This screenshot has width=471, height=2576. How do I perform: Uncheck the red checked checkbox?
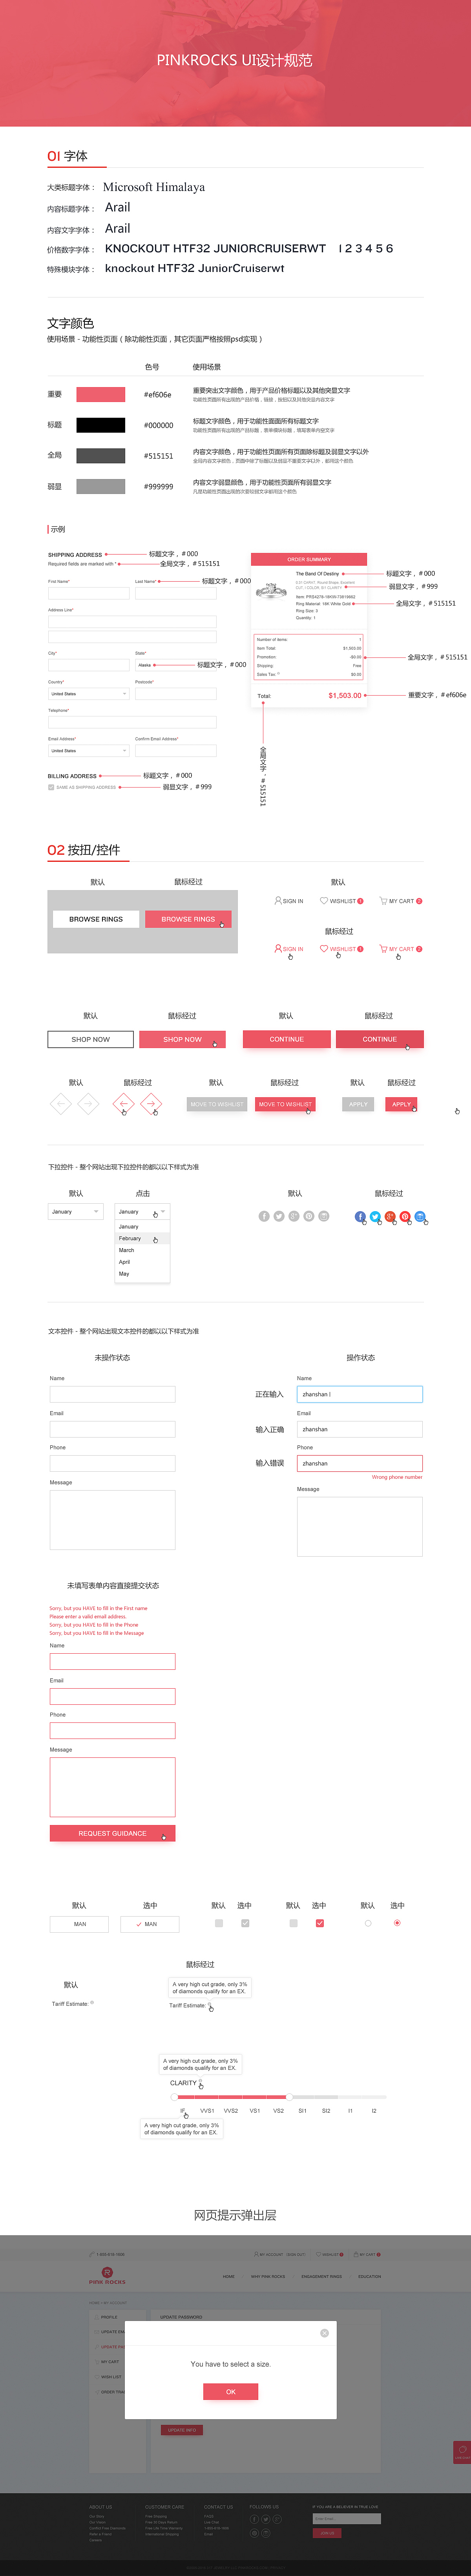(x=319, y=1923)
